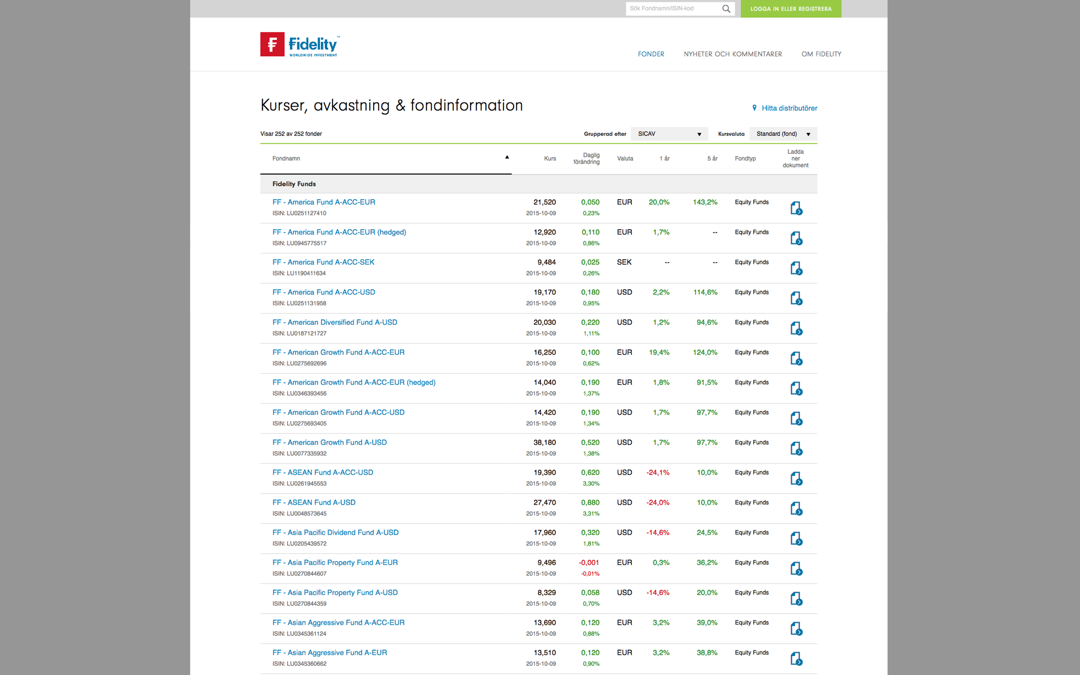Open FF - American Diversified Fund A-USD
This screenshot has width=1080, height=675.
pos(335,322)
